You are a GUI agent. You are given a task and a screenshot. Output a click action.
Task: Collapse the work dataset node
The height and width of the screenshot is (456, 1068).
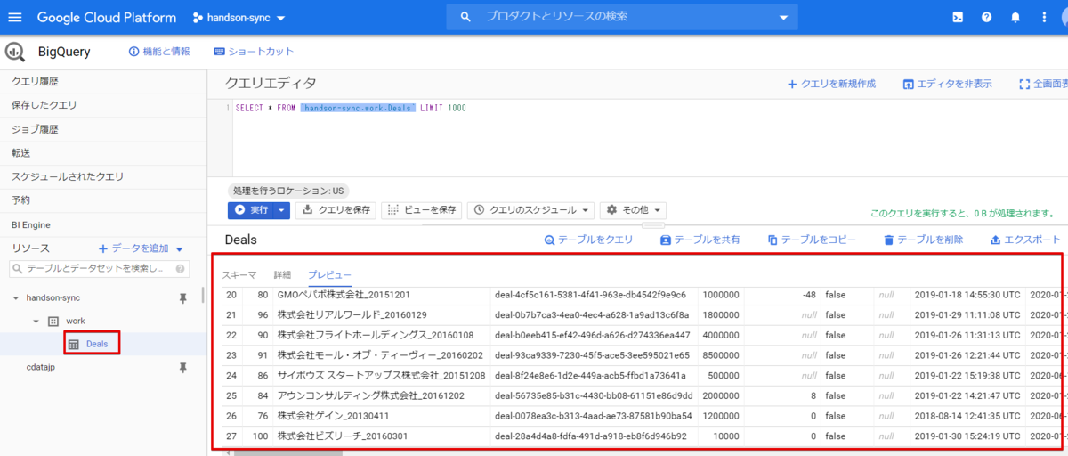click(x=35, y=321)
